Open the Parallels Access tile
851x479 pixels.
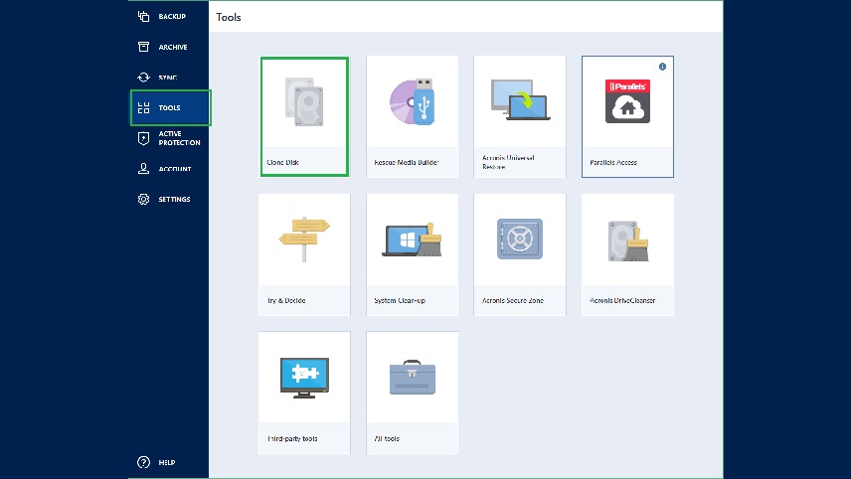(627, 116)
